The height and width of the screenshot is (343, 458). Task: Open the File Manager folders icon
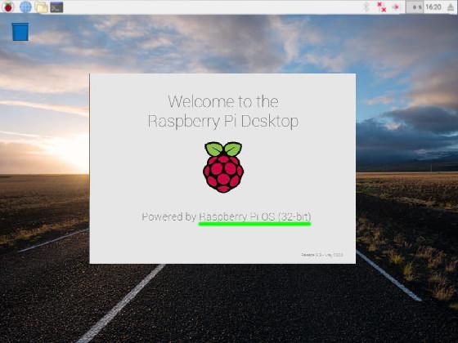coord(42,7)
